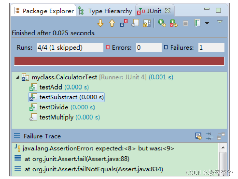Toggle the Scroll Lock icon
Screen dimensions: 238x179
pos(147,23)
